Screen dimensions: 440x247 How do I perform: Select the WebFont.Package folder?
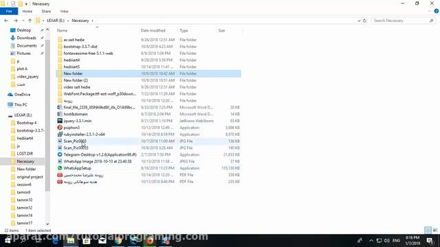100,94
